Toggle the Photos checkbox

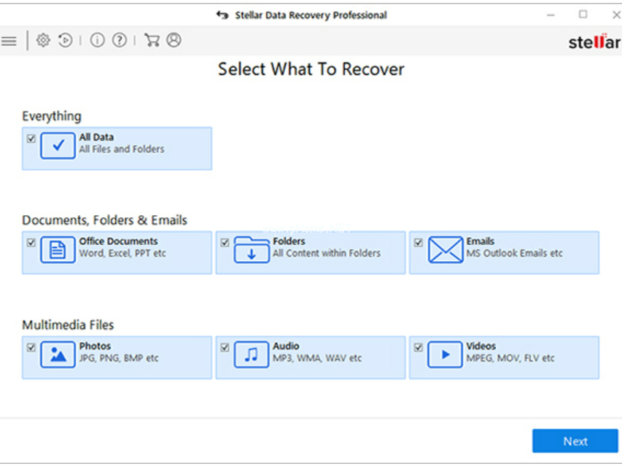point(31,348)
